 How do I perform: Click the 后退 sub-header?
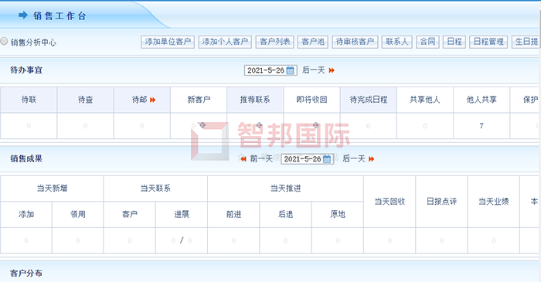coord(285,215)
